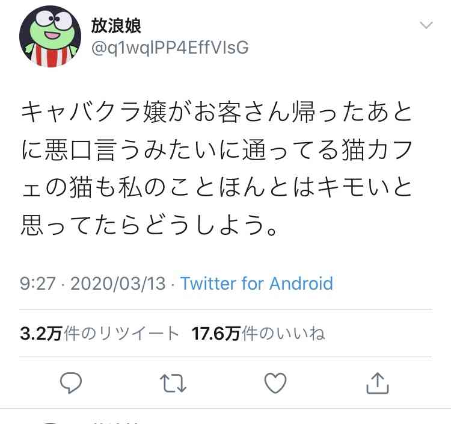Open the partially visible reply below
The image size is (451, 424).
point(226,417)
